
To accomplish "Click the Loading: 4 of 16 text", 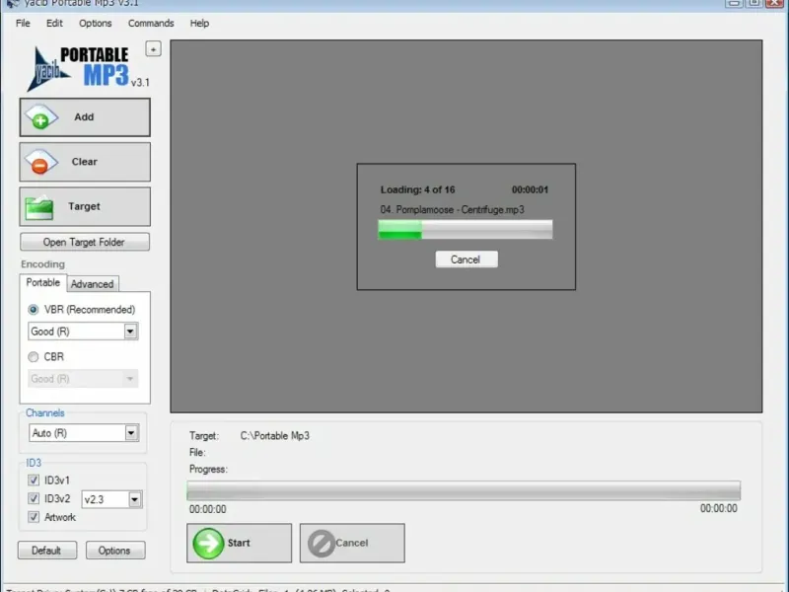I will click(417, 189).
